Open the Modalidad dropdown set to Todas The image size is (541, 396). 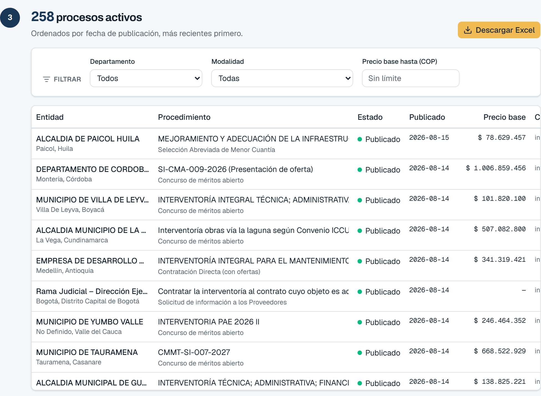click(x=282, y=78)
